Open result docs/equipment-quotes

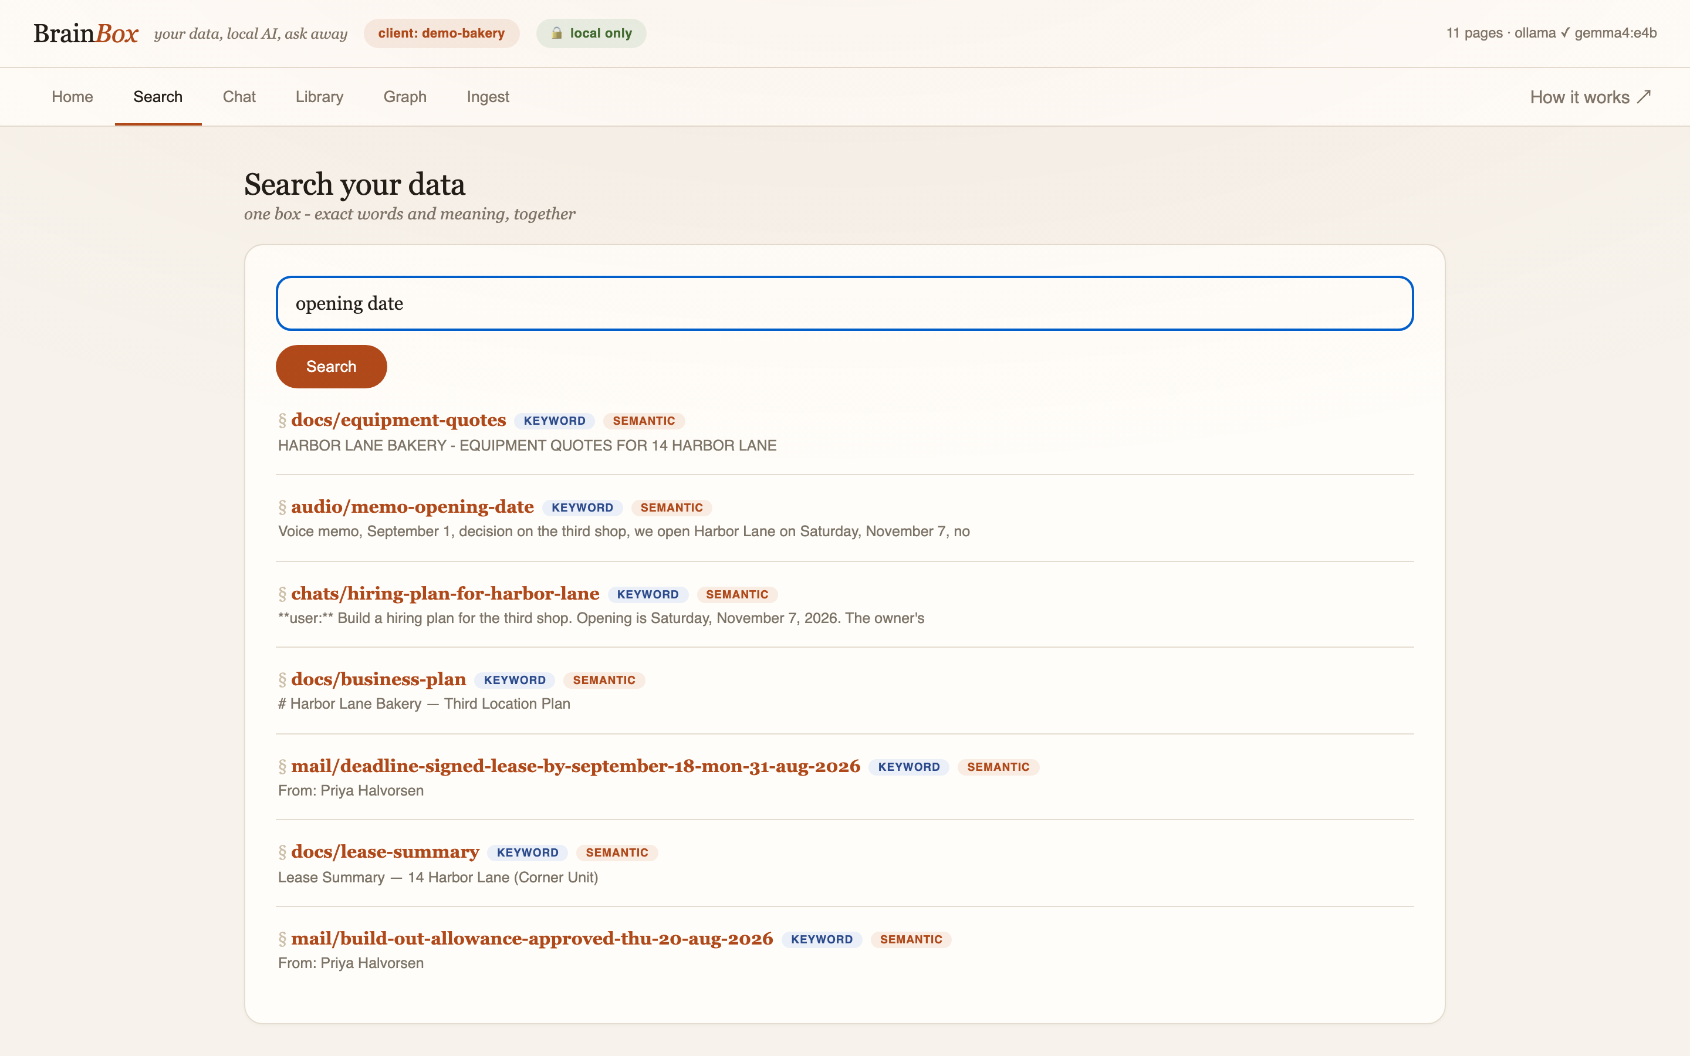(x=398, y=419)
